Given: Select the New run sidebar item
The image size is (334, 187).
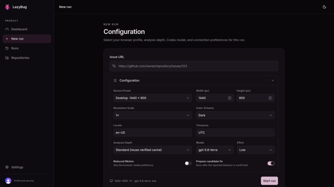Looking at the screenshot, I should [x=27, y=39].
